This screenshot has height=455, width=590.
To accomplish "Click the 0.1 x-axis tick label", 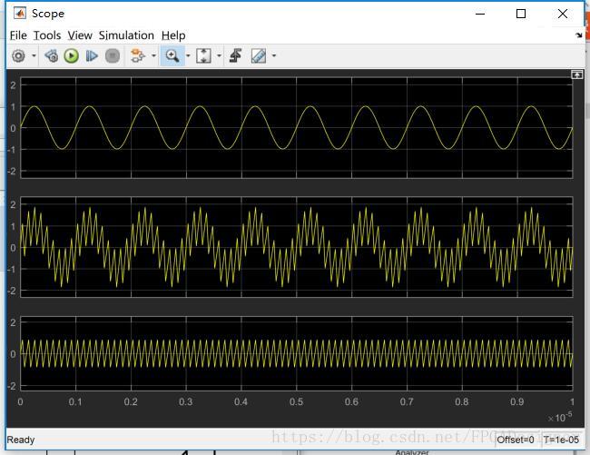I will coord(75,402).
